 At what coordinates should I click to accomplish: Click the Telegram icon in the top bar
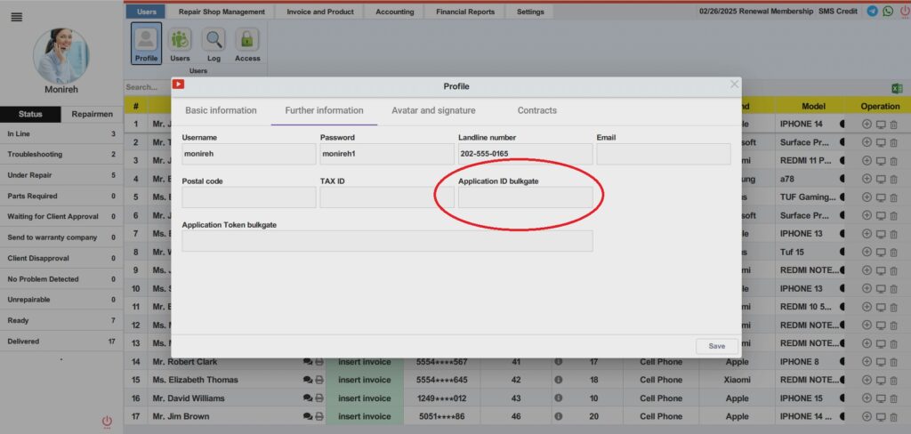pyautogui.click(x=872, y=11)
